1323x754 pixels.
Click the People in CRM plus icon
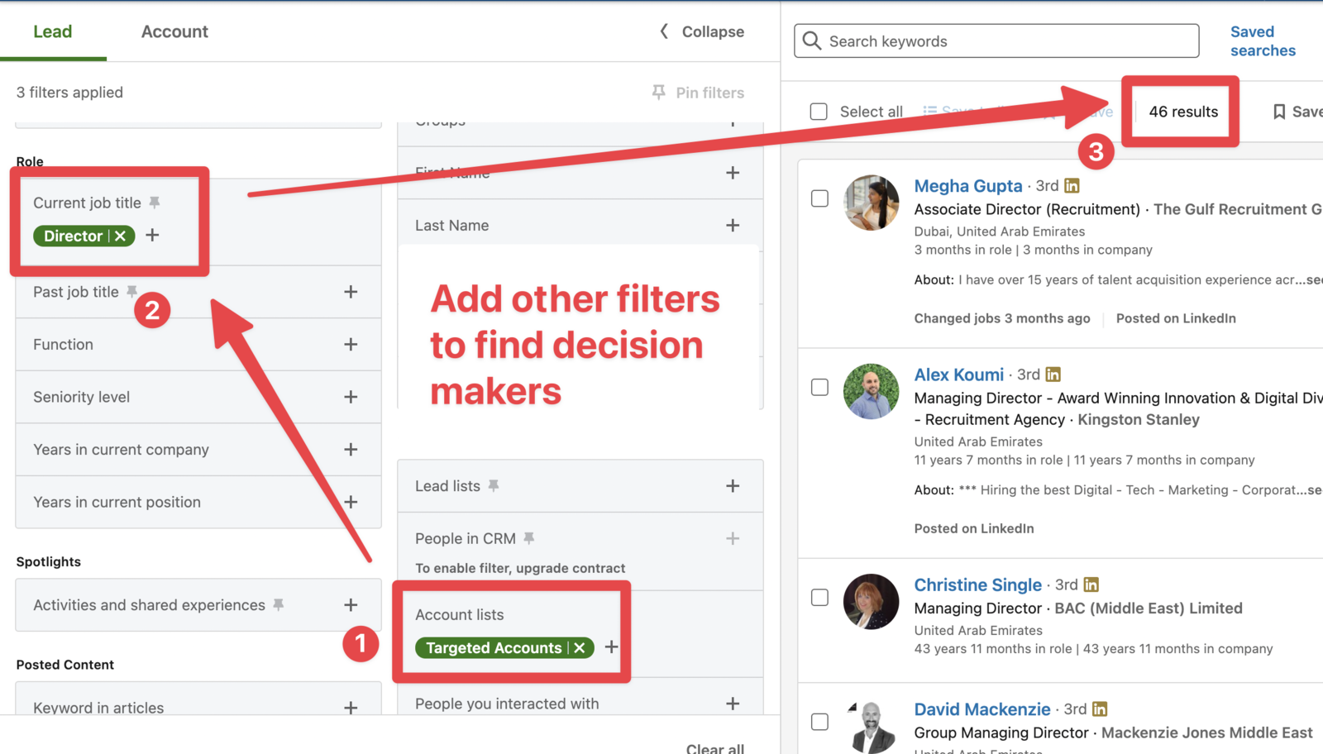(x=733, y=538)
